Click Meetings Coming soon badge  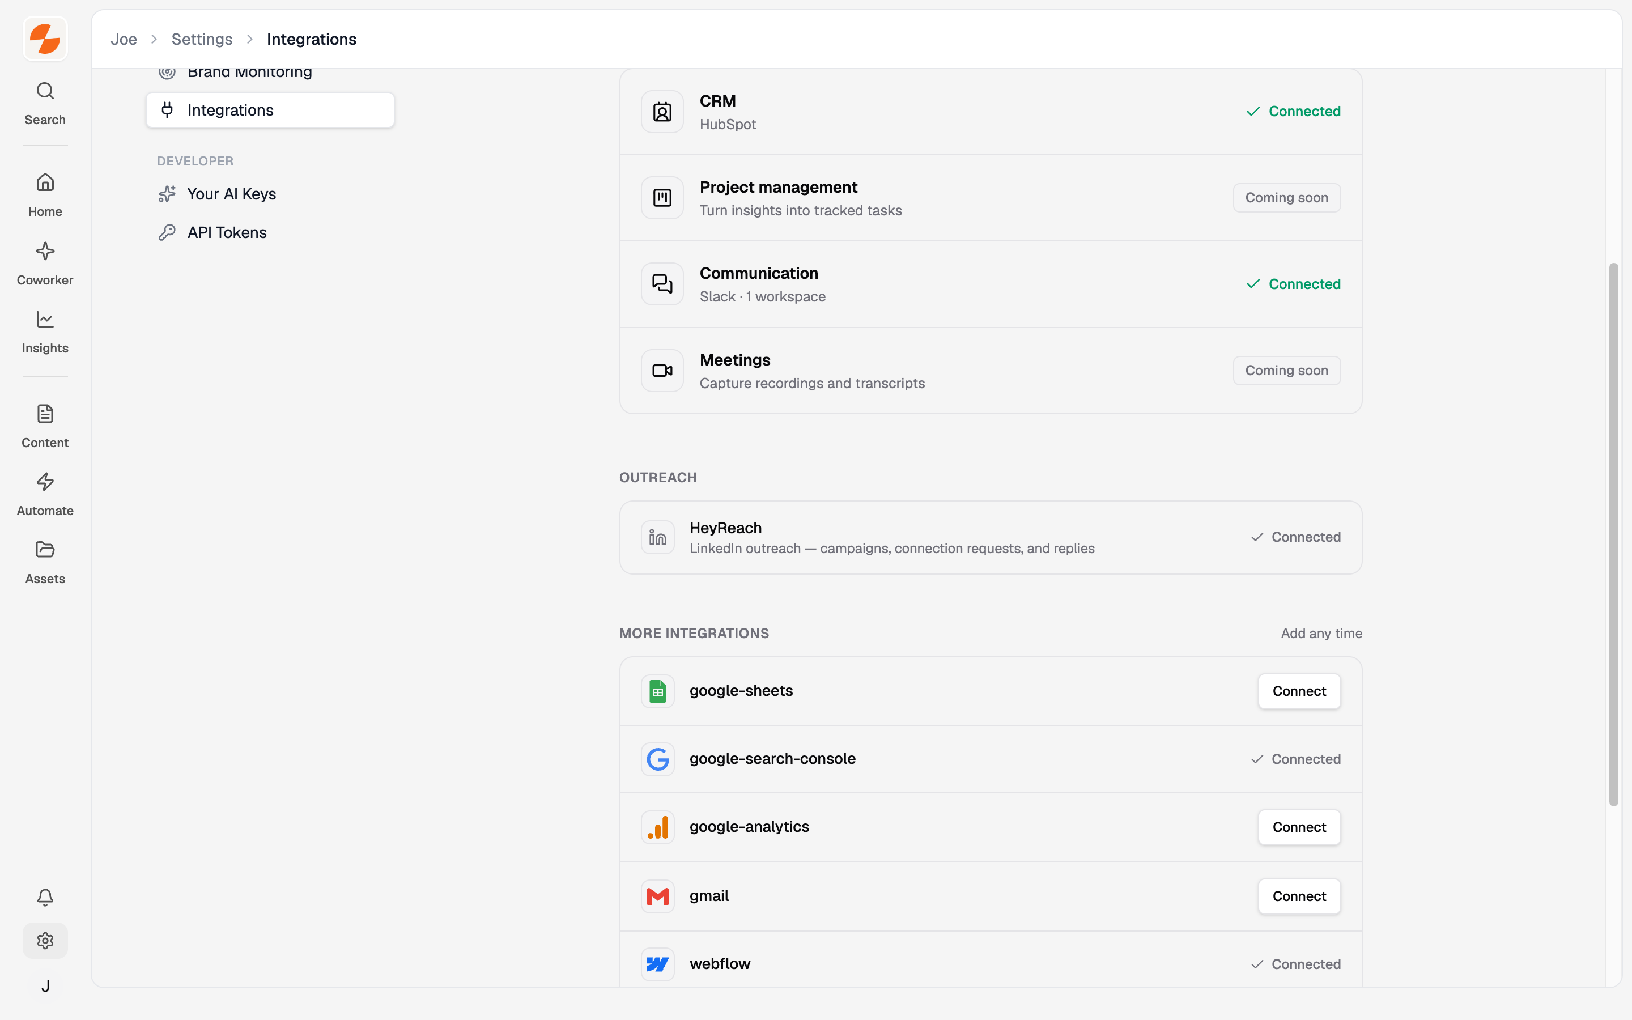[1287, 371]
